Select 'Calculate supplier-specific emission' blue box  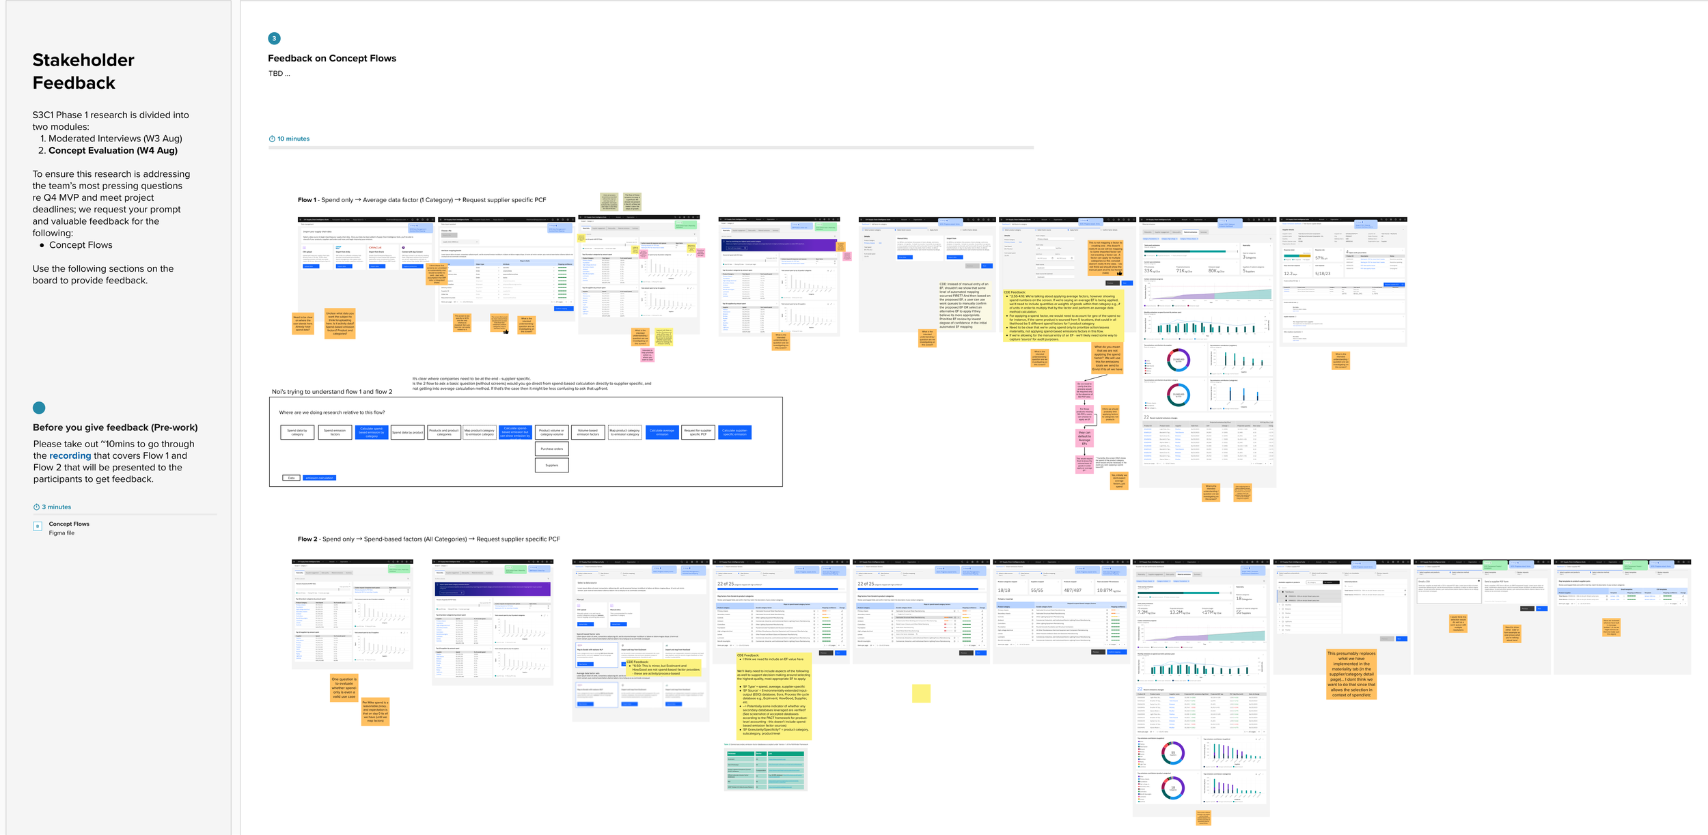(x=734, y=431)
